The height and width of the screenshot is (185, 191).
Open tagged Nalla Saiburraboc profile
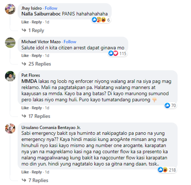(41, 14)
